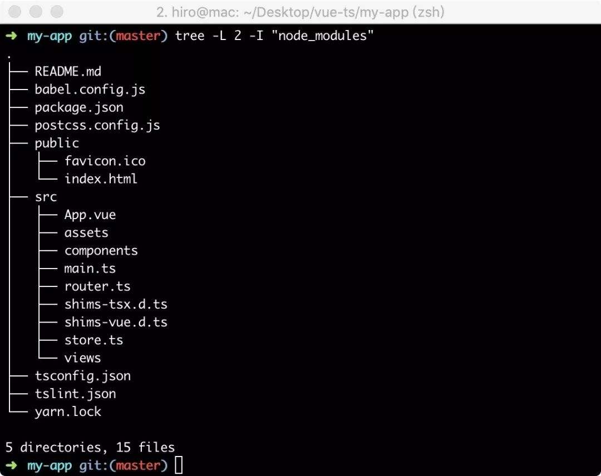Click the terminal title bar text

(300, 12)
